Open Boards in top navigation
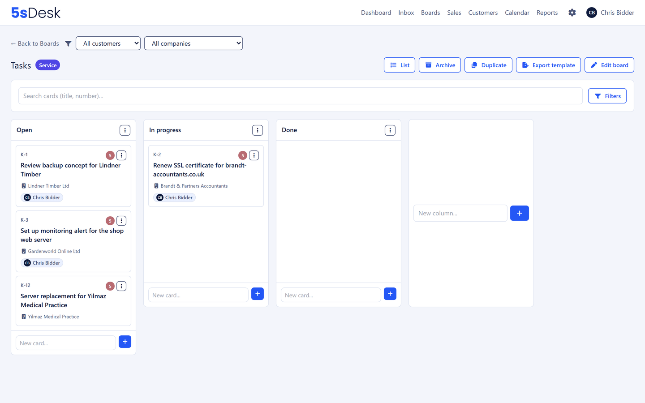Screen dimensions: 645x403 click(430, 13)
